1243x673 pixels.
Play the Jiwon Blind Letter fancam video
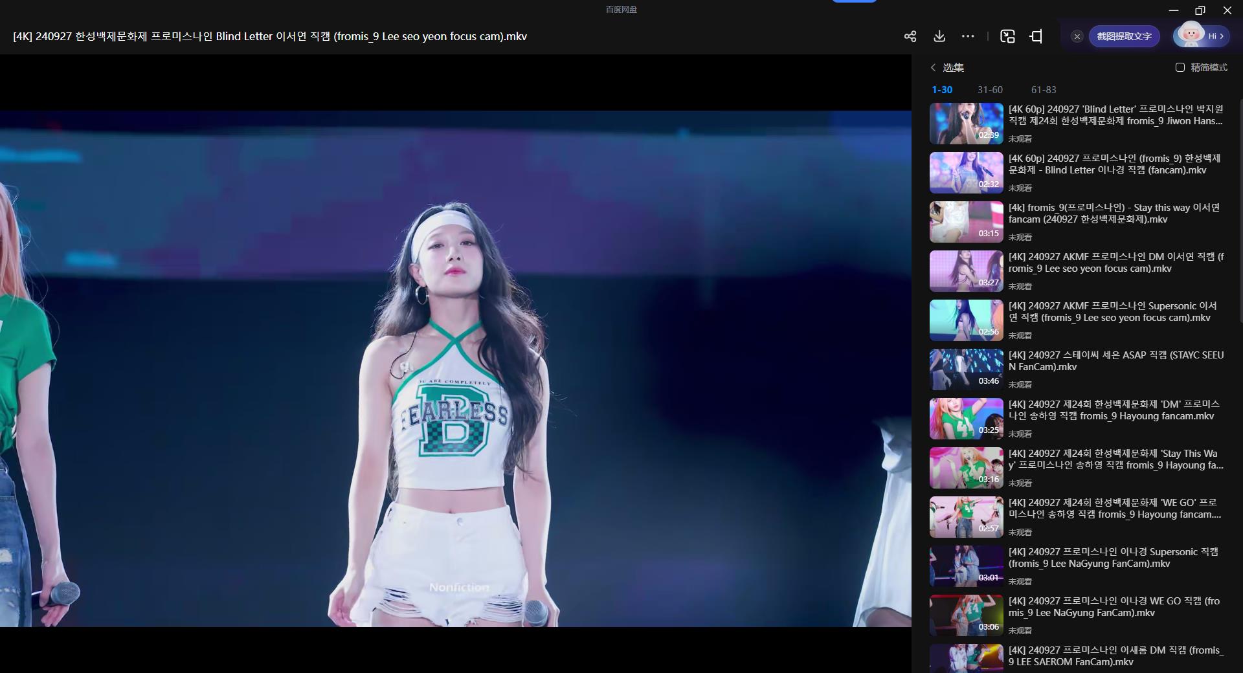click(1115, 115)
